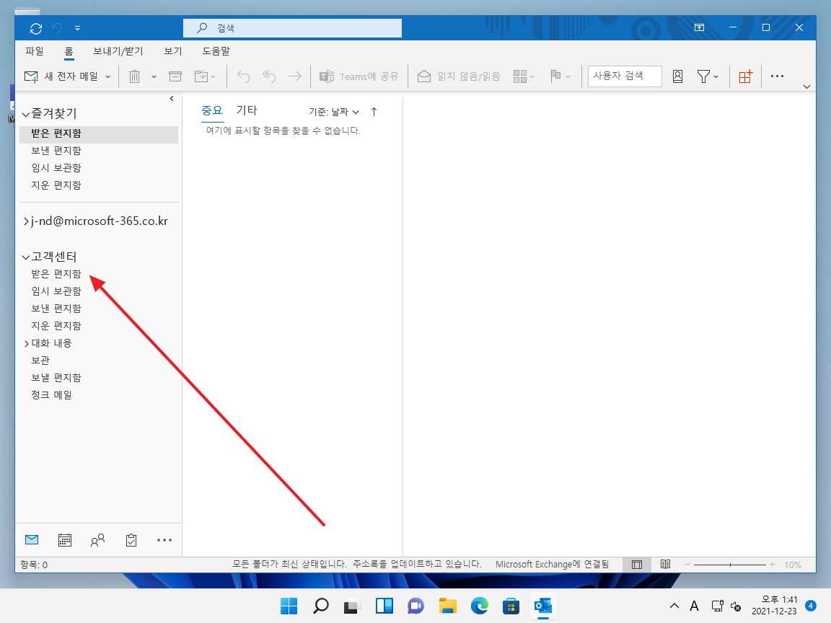Click the Teams에 공유 button
Image resolution: width=831 pixels, height=623 pixels.
coord(359,77)
